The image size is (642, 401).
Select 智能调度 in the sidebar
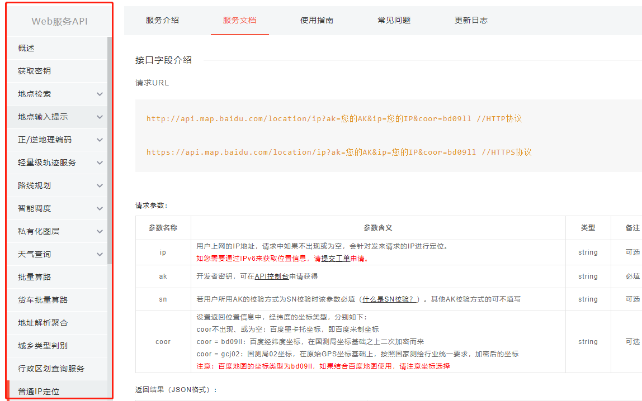tap(35, 208)
